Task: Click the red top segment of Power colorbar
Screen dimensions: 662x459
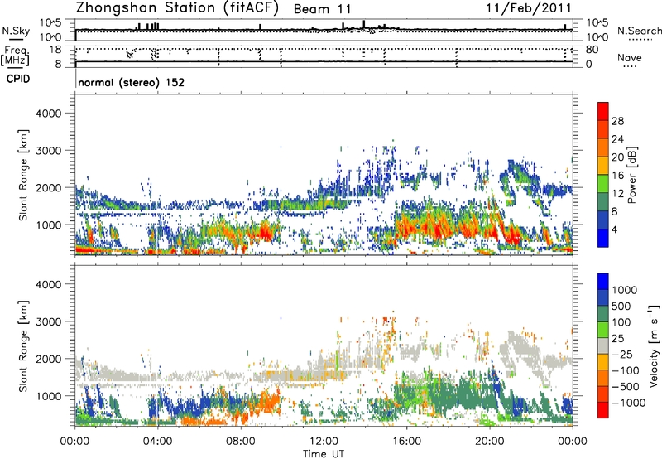Action: click(603, 112)
